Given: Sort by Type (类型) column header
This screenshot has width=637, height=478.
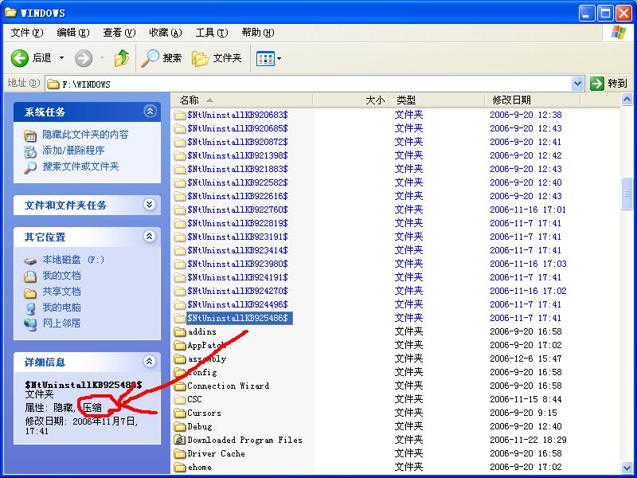Looking at the screenshot, I should click(437, 100).
